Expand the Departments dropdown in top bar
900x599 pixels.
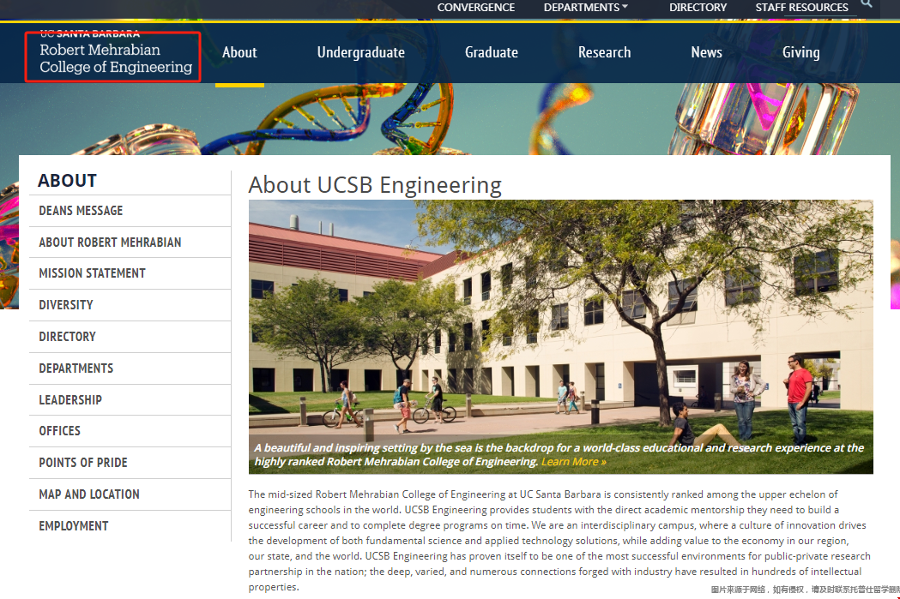[x=585, y=8]
